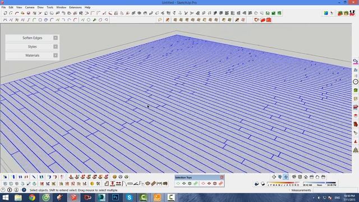Switch to Left view
359x202 pixels.
[323, 177]
